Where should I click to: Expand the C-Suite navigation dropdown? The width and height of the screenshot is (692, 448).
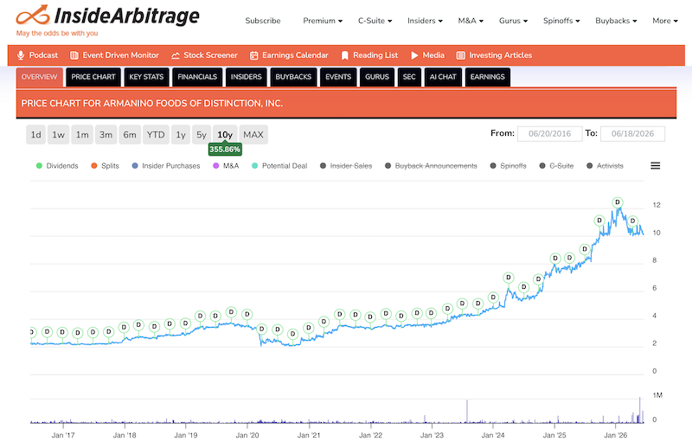375,21
